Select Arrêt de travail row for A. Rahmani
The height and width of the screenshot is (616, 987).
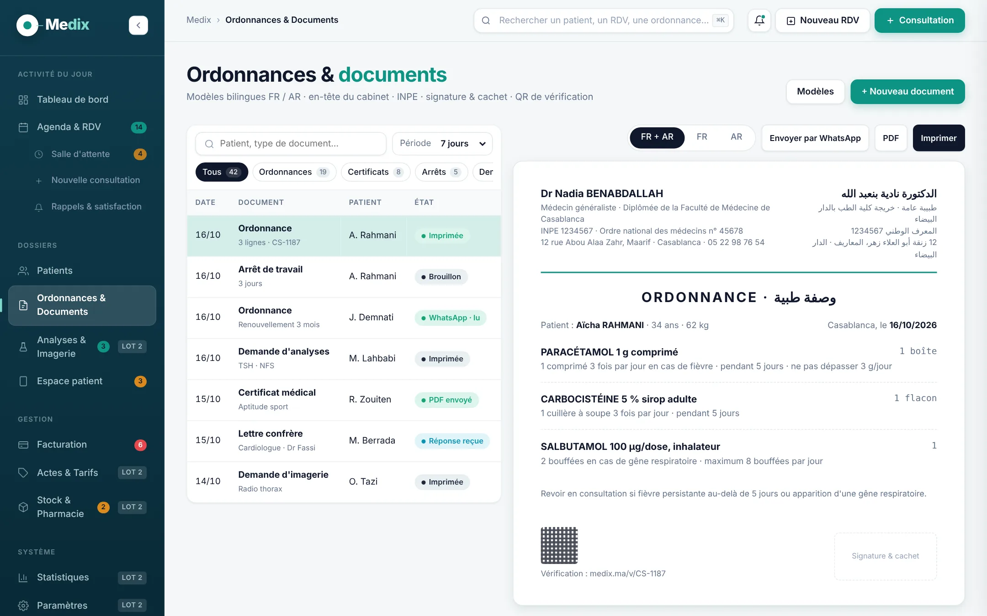coord(344,277)
